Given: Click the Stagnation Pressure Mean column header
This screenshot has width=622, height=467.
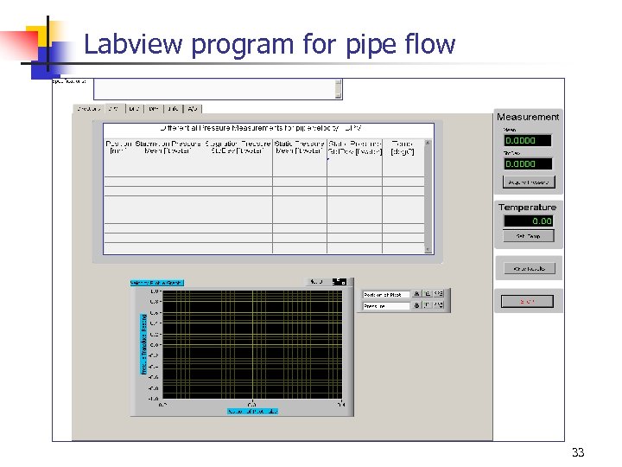Looking at the screenshot, I should point(168,147).
